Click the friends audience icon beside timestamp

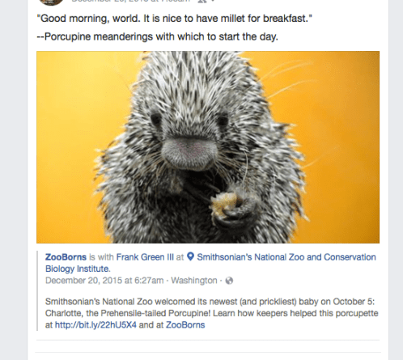(x=202, y=1)
